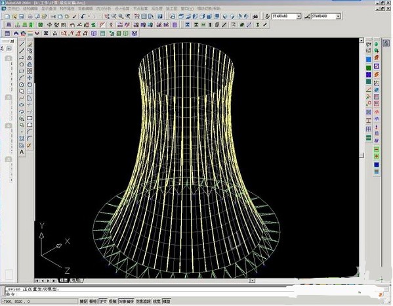Viewport: 393px width, 306px height.
Task: Toggle 线宽 lineweight display in status bar
Action: [x=157, y=301]
